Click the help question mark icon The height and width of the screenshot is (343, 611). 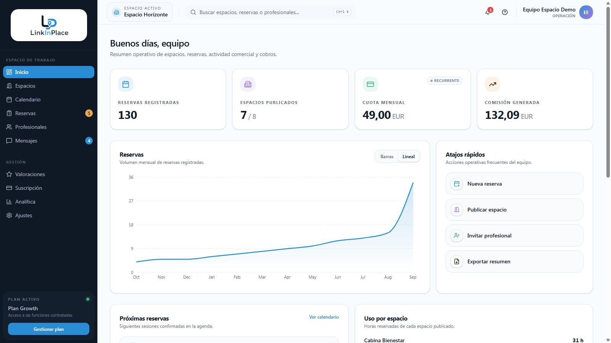pos(505,12)
